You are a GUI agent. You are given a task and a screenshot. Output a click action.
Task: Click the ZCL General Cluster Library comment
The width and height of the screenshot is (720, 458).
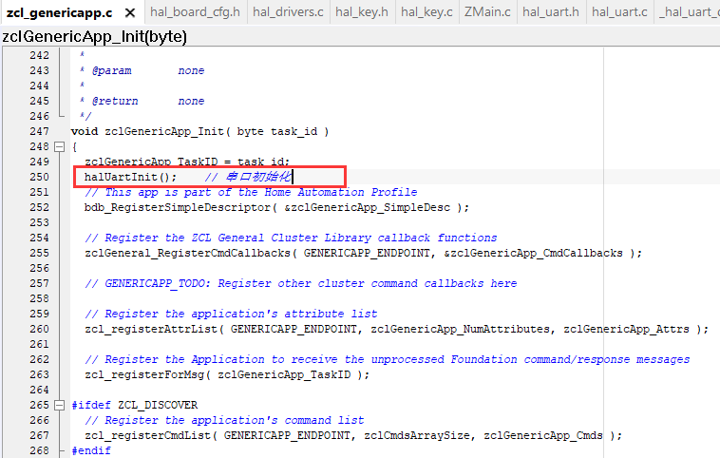[x=291, y=238]
